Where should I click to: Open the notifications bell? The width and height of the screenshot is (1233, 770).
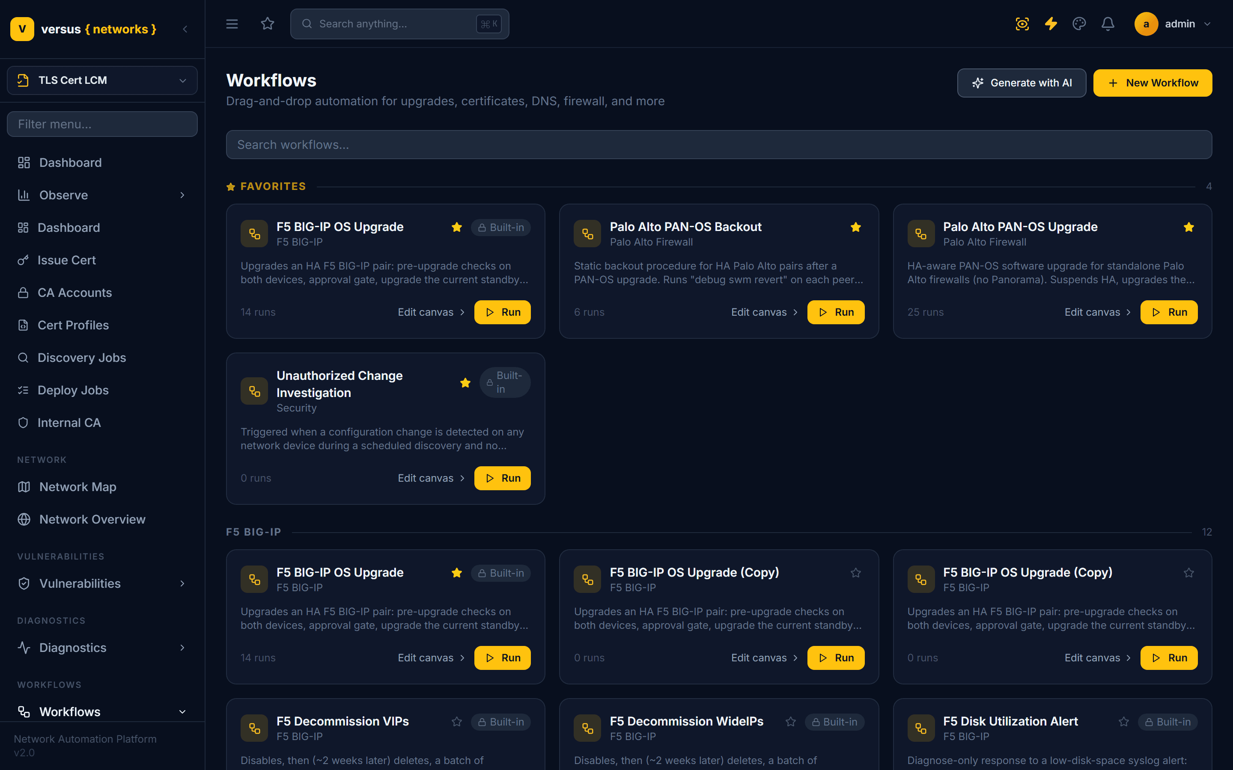point(1108,24)
